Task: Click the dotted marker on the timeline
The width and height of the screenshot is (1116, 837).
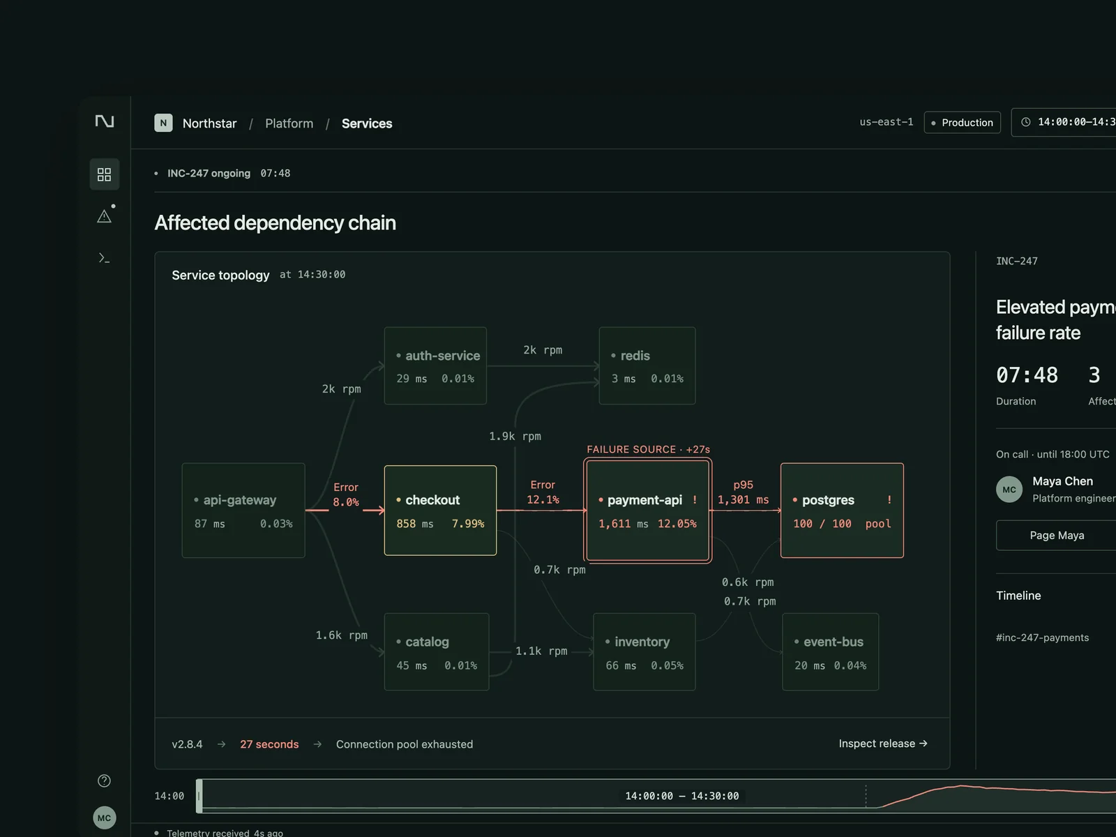Action: [x=866, y=796]
